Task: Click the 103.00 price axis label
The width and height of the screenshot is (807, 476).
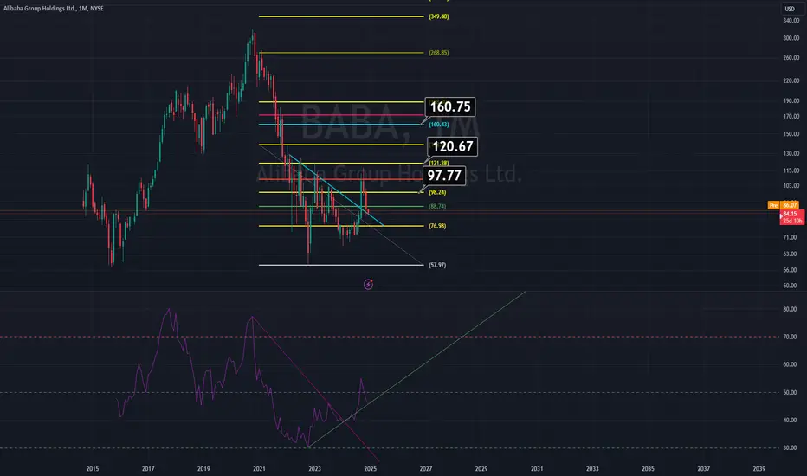Action: click(791, 186)
